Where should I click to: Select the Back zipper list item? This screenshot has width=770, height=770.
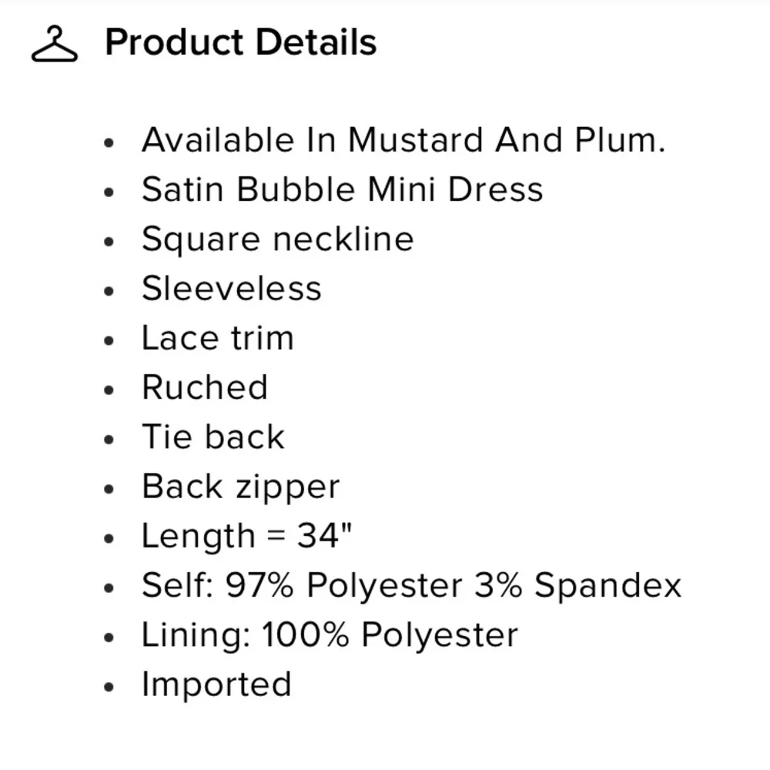[x=240, y=487]
